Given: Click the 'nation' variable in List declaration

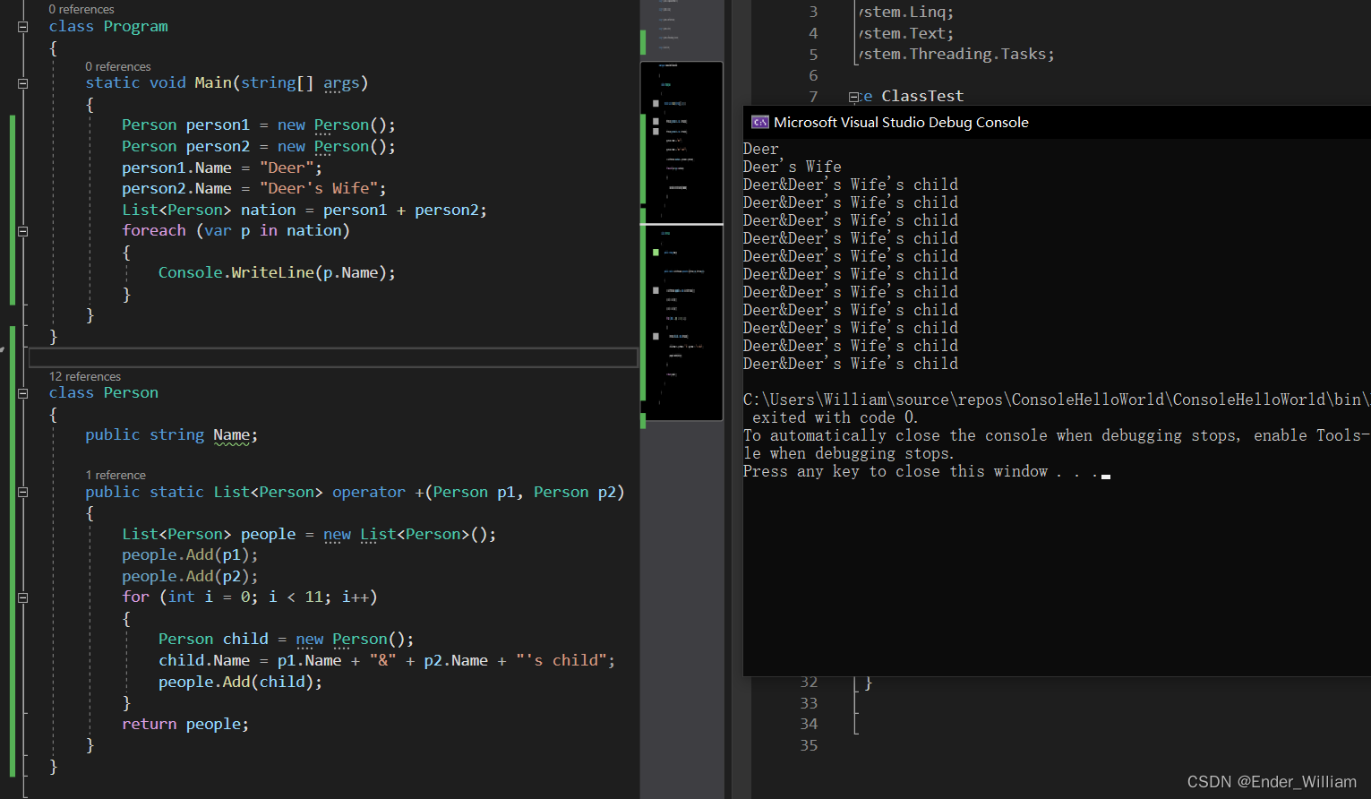Looking at the screenshot, I should (268, 210).
